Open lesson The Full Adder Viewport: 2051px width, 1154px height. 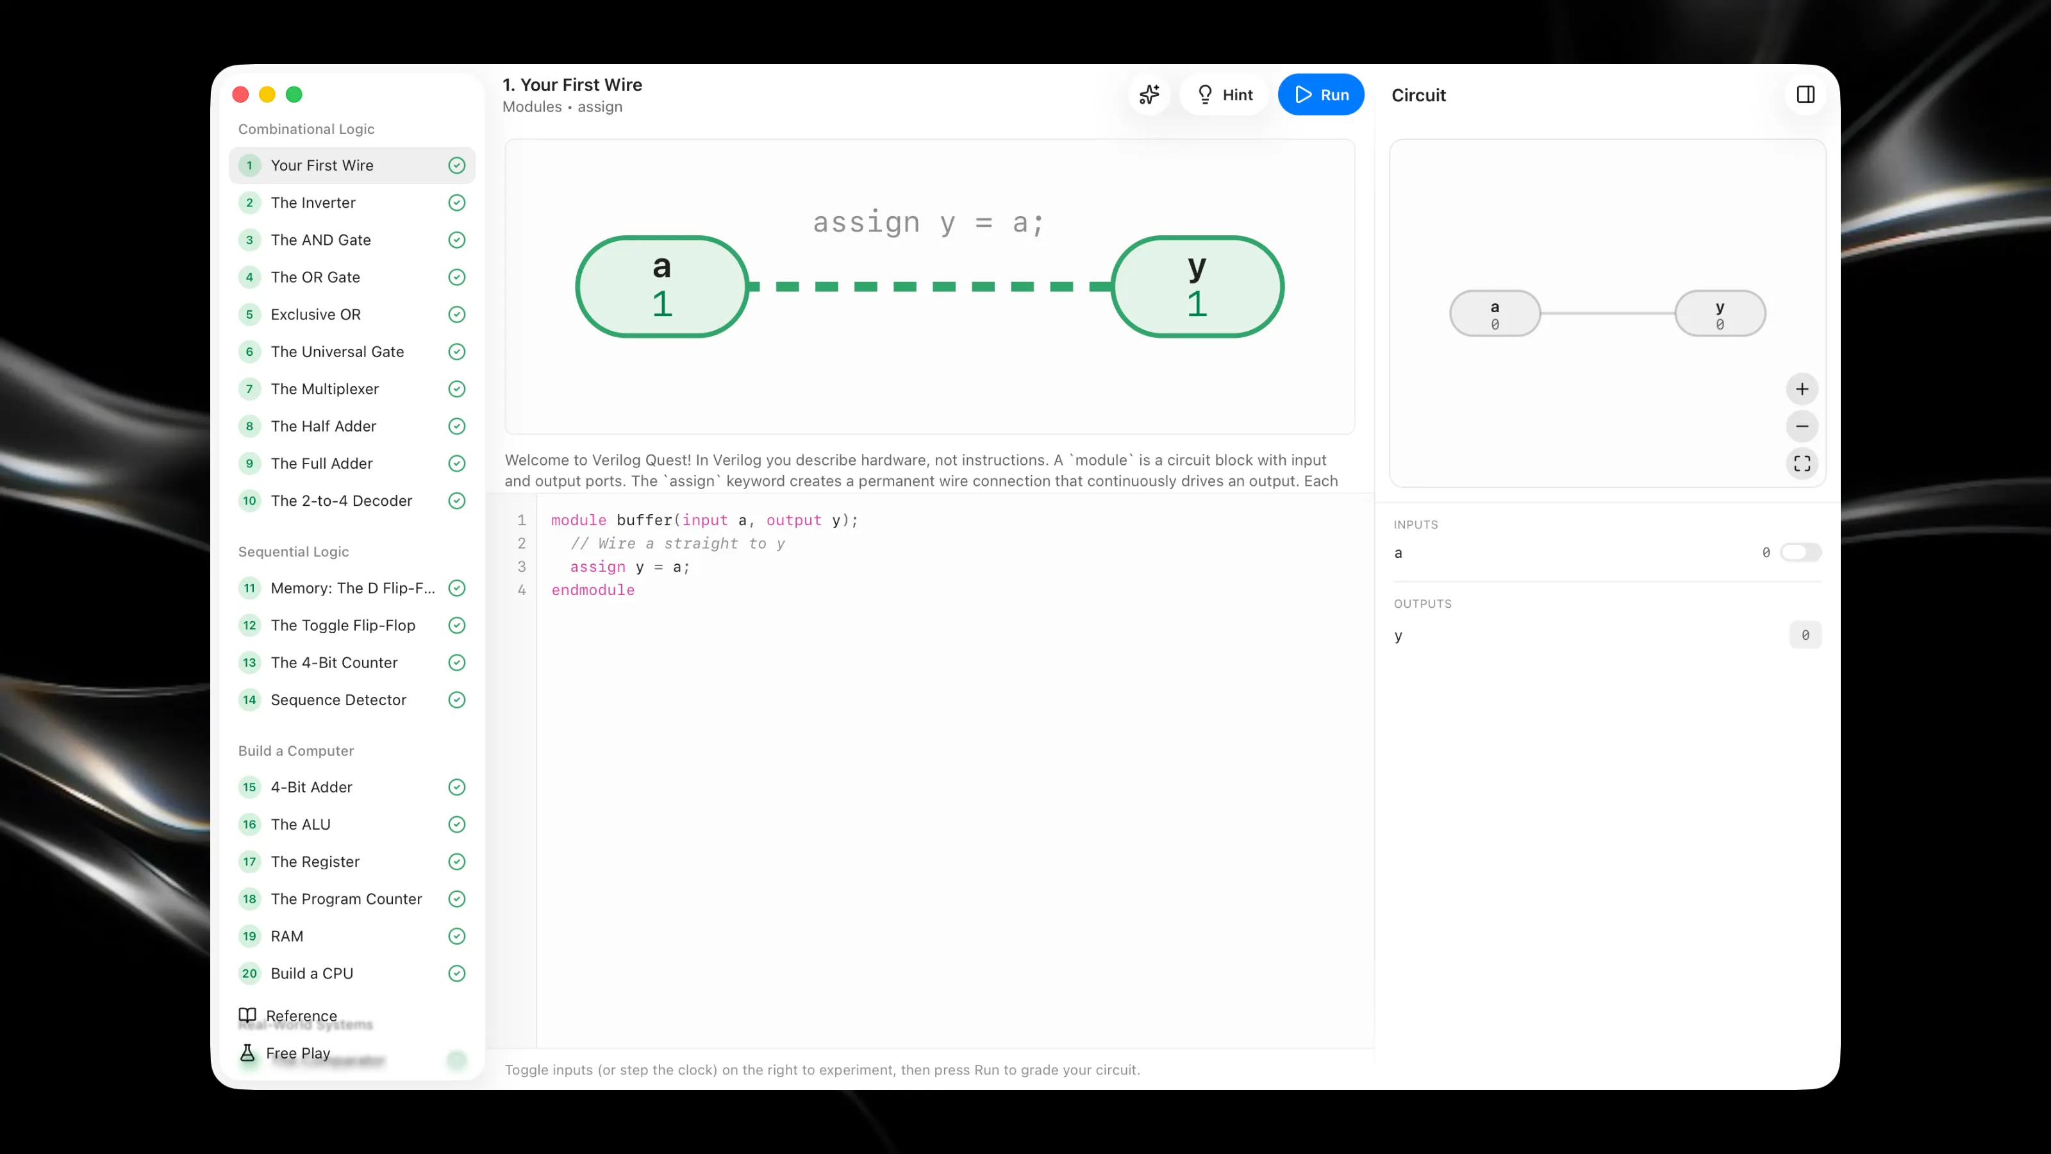pos(352,464)
